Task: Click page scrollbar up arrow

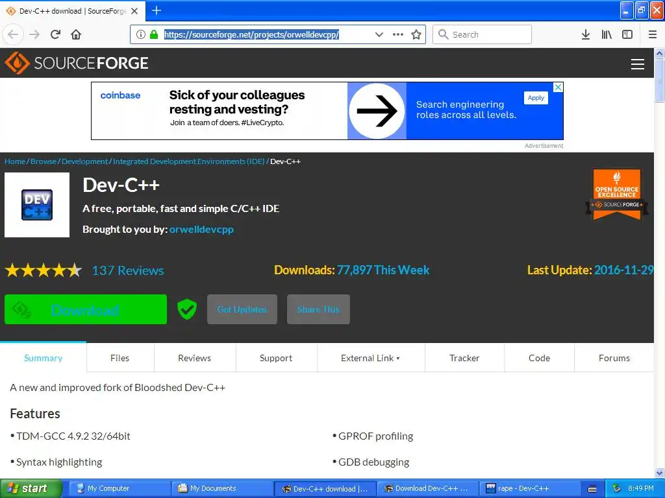Action: [x=659, y=53]
